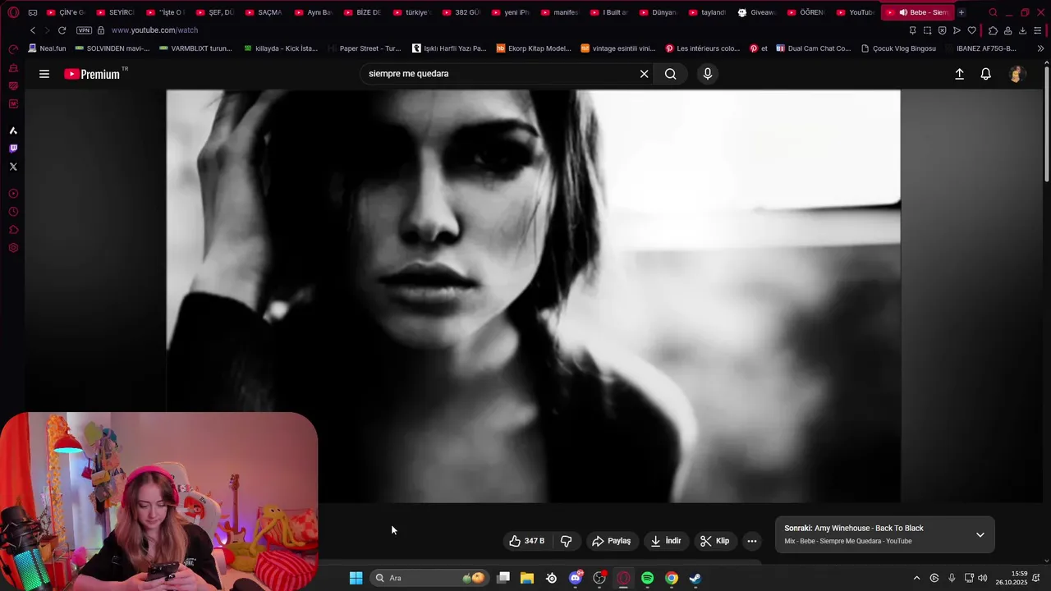Expand the Sonraki up-next mix panel
This screenshot has width=1051, height=591.
(x=980, y=534)
